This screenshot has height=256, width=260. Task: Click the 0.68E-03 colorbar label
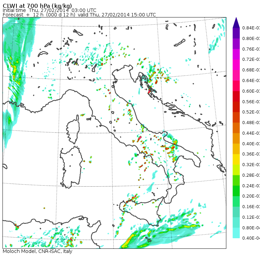coord(251,70)
